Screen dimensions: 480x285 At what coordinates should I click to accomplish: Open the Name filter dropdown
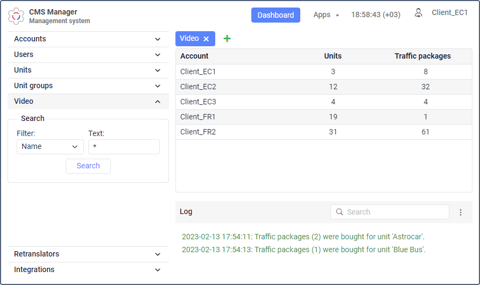[x=50, y=147]
